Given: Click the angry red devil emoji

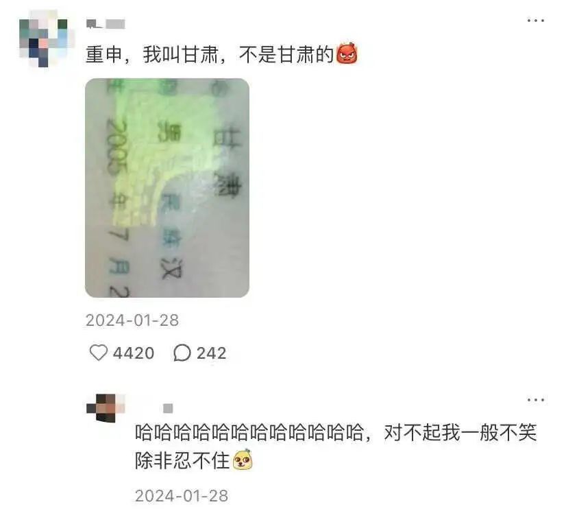Looking at the screenshot, I should (x=347, y=54).
